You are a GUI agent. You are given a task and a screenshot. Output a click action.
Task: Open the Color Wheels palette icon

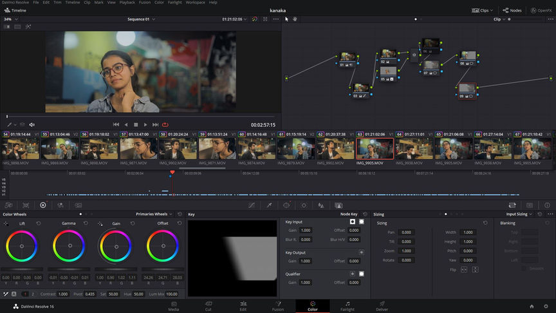(x=43, y=205)
